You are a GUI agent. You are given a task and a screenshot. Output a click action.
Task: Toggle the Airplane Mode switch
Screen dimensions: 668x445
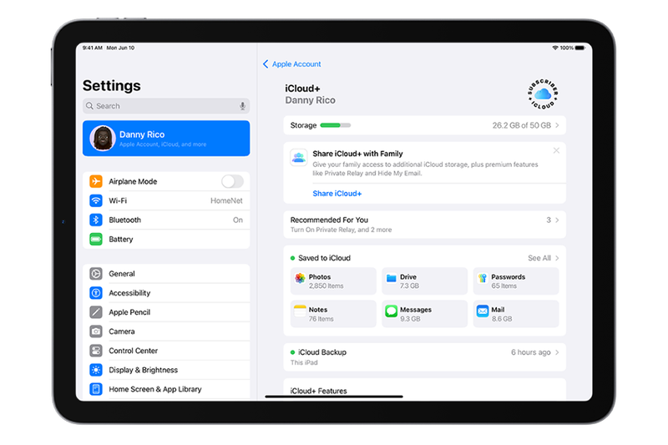(232, 181)
